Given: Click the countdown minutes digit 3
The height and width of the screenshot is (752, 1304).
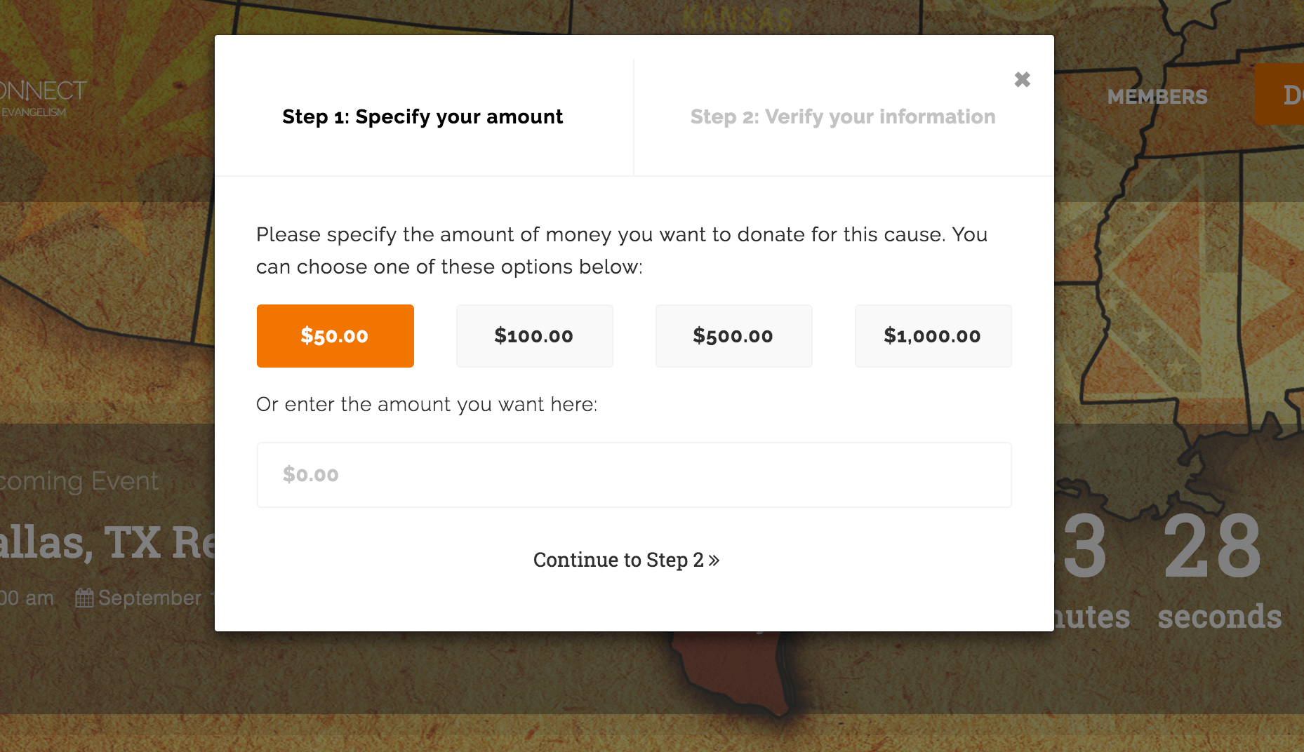Looking at the screenshot, I should coord(1084,546).
